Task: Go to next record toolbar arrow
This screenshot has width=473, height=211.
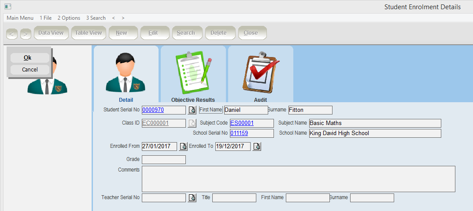Action: tap(26, 34)
